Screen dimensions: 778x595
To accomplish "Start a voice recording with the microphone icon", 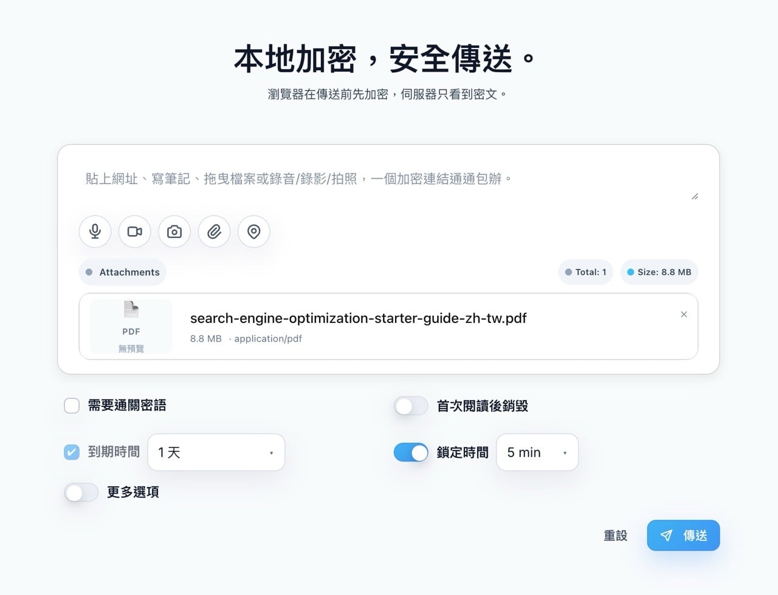I will pos(95,231).
